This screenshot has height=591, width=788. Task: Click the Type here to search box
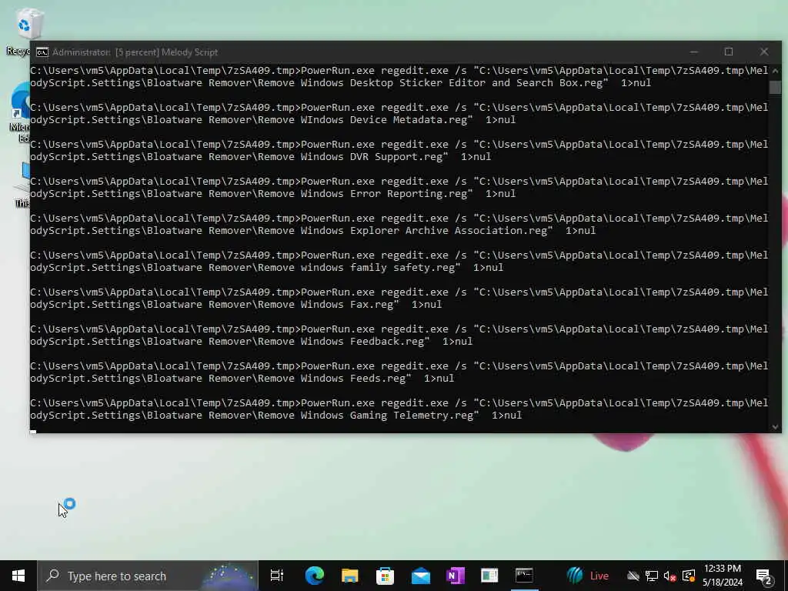click(x=147, y=576)
